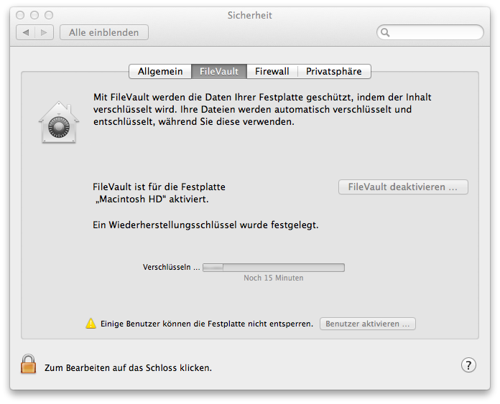Minimize the Sicherheit window
The width and height of the screenshot is (500, 404).
click(x=34, y=15)
